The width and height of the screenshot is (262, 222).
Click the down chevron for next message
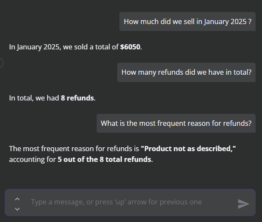(17, 209)
